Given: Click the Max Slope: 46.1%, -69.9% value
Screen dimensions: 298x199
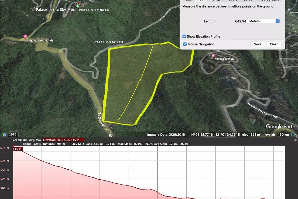Looking at the screenshot, I should click(135, 144).
